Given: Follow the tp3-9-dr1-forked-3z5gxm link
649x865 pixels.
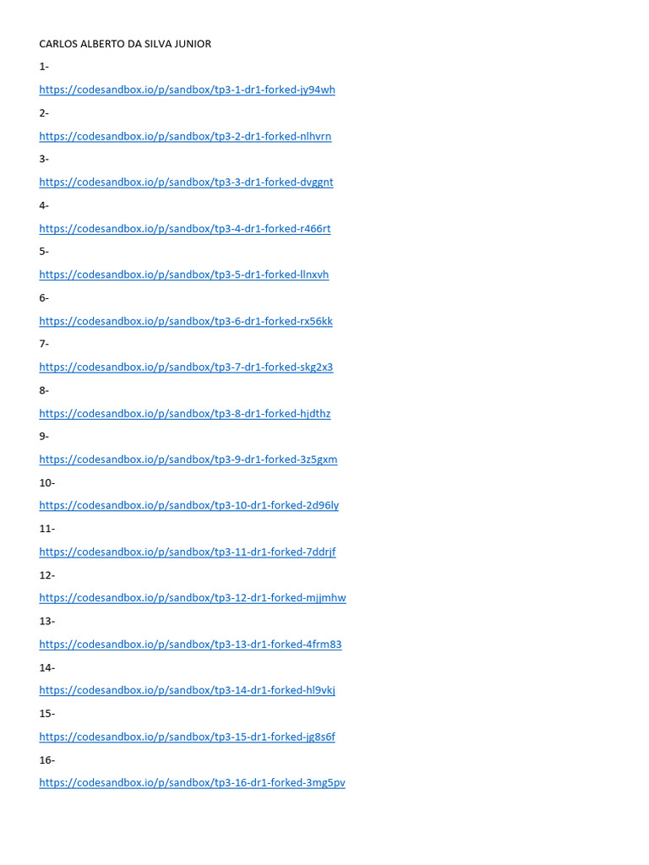Looking at the screenshot, I should coord(188,460).
